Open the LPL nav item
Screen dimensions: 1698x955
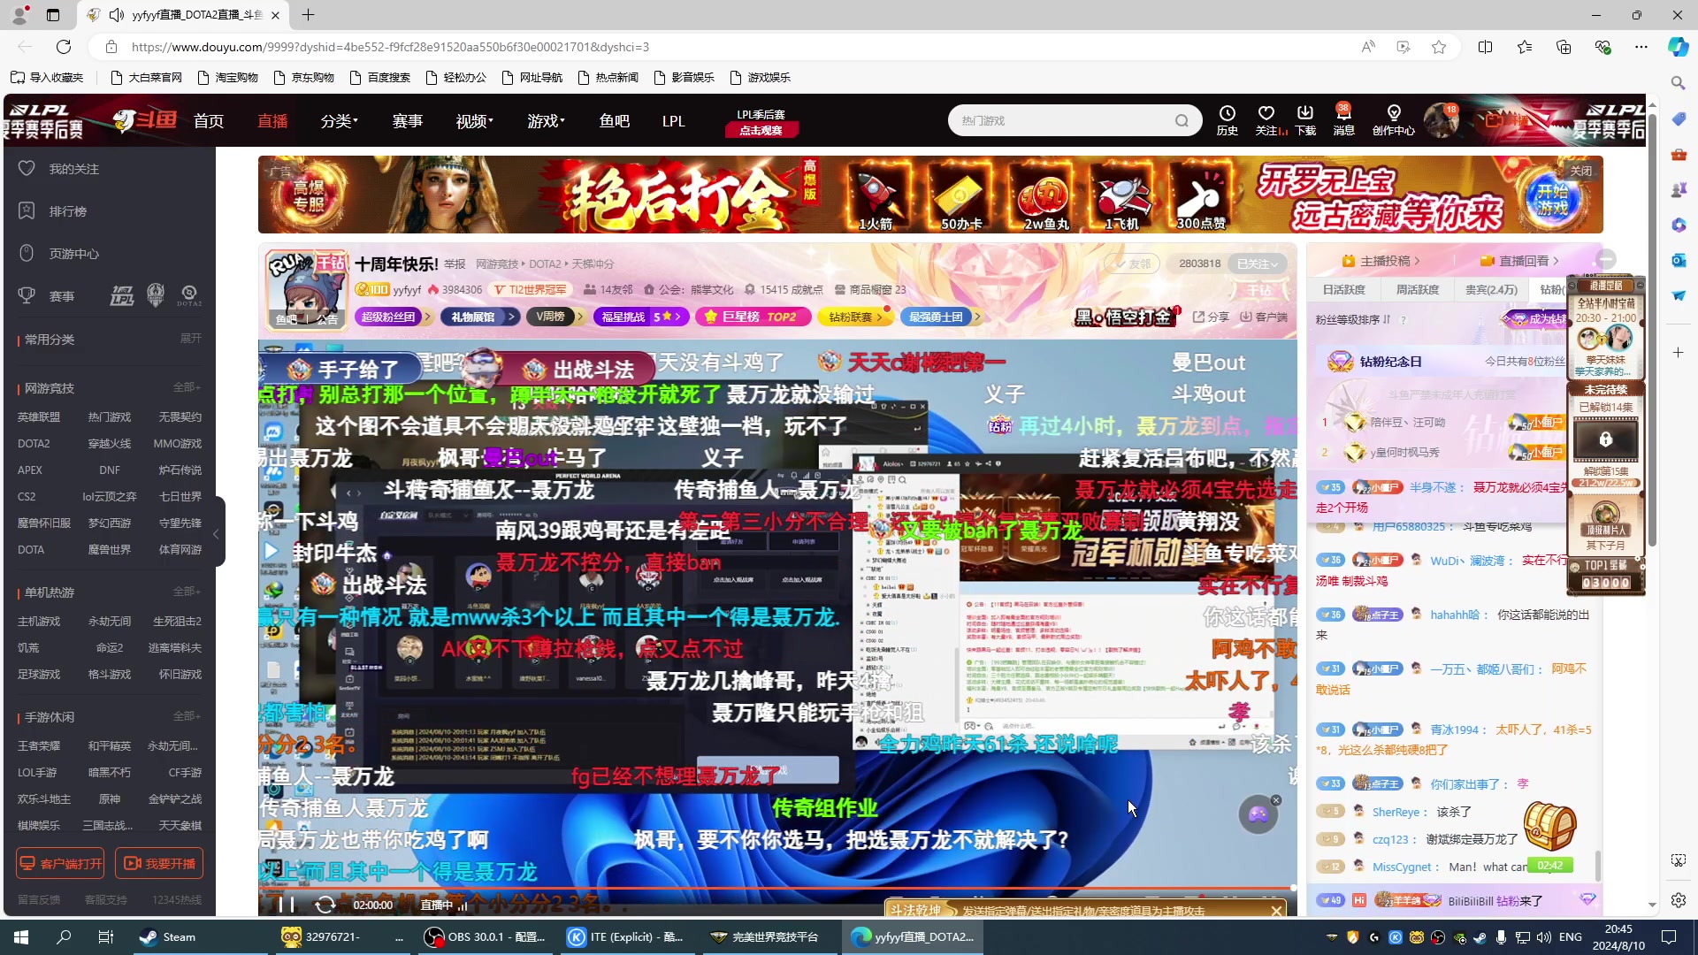(x=673, y=120)
